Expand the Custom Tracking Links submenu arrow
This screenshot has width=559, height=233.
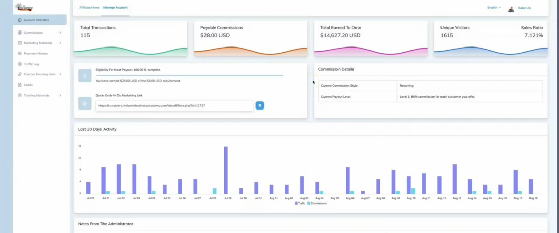click(60, 74)
